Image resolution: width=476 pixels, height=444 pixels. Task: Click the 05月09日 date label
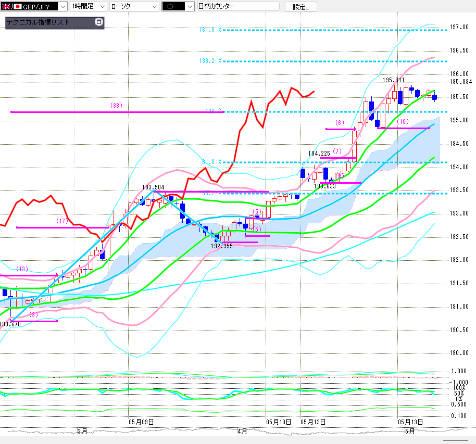[141, 422]
